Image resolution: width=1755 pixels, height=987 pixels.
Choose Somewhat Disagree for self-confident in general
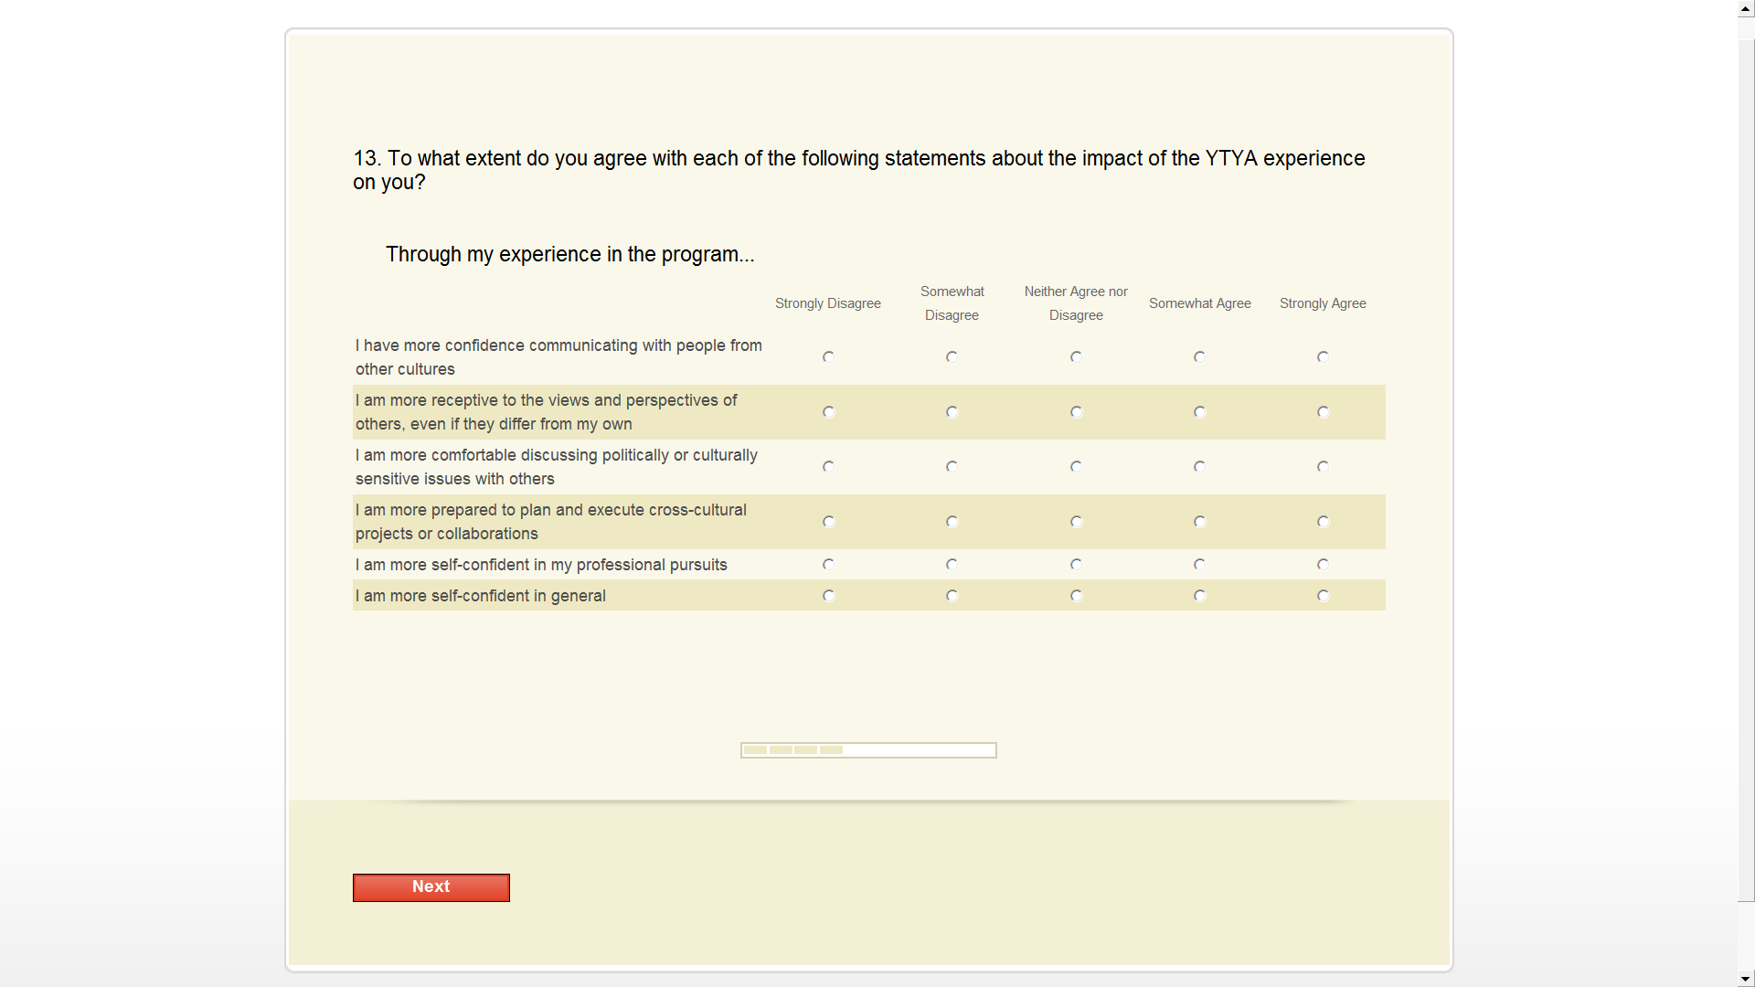click(x=952, y=596)
